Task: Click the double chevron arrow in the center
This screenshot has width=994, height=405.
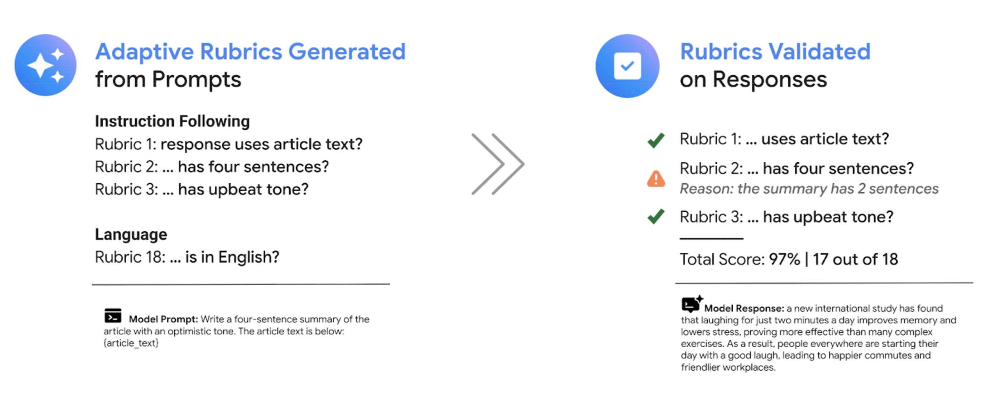Action: click(498, 164)
